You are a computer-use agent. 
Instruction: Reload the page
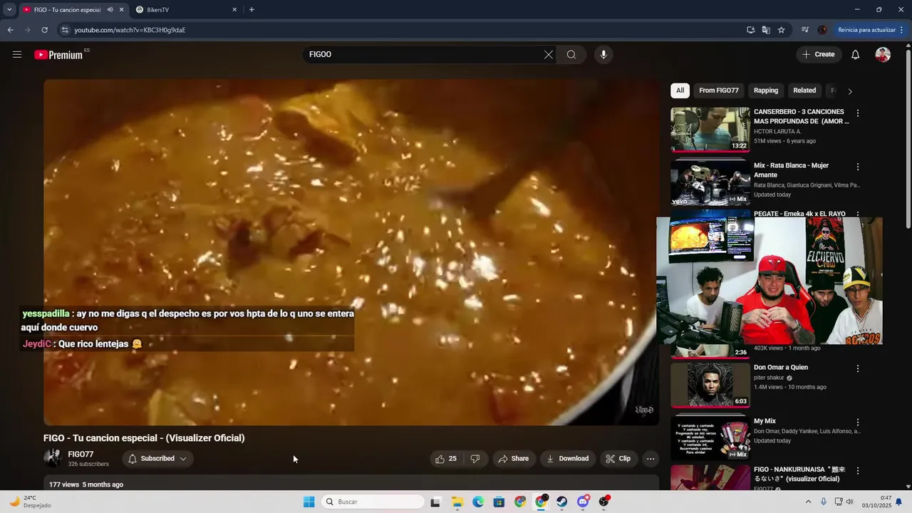(45, 30)
